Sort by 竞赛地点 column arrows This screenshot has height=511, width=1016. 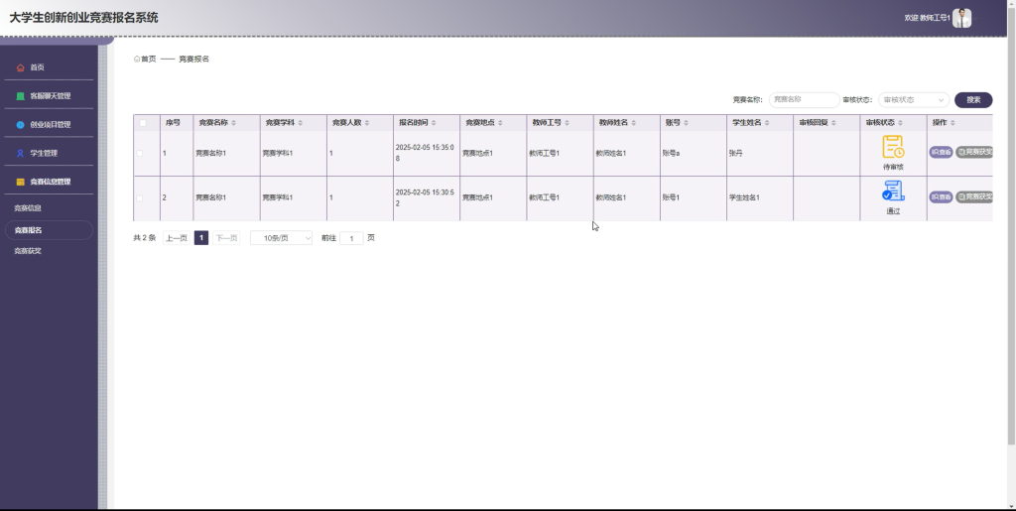(x=500, y=123)
